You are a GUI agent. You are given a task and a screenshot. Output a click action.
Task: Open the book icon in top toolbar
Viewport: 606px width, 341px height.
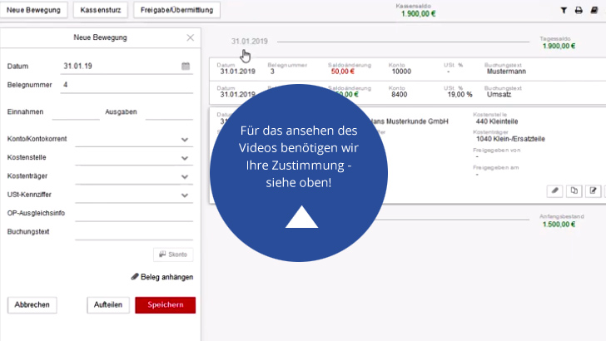(x=593, y=11)
